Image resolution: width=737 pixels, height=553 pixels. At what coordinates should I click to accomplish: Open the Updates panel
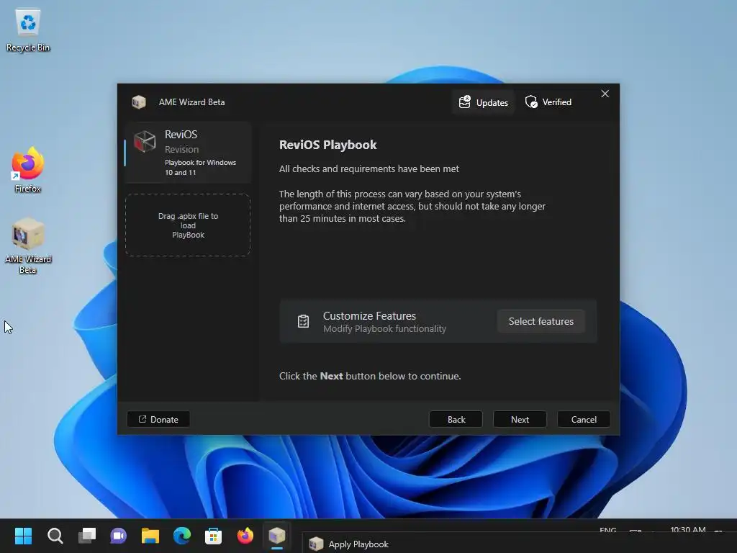483,102
